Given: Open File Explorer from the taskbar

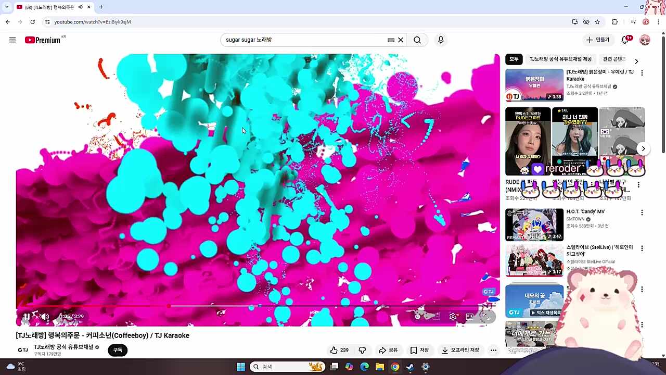Looking at the screenshot, I should 380,367.
